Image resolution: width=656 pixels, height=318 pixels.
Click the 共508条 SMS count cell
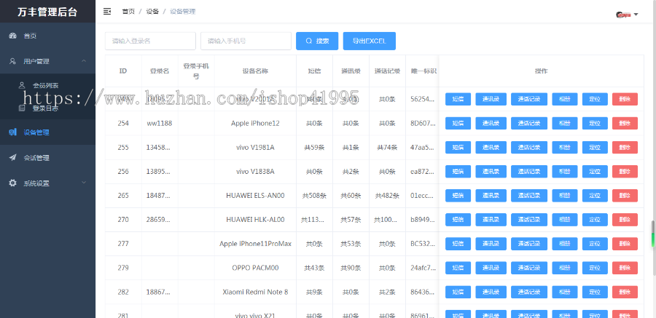pyautogui.click(x=314, y=196)
